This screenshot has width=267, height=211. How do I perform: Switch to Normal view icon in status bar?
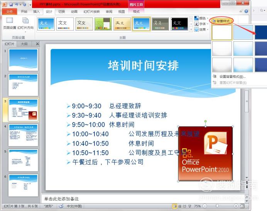click(x=174, y=206)
